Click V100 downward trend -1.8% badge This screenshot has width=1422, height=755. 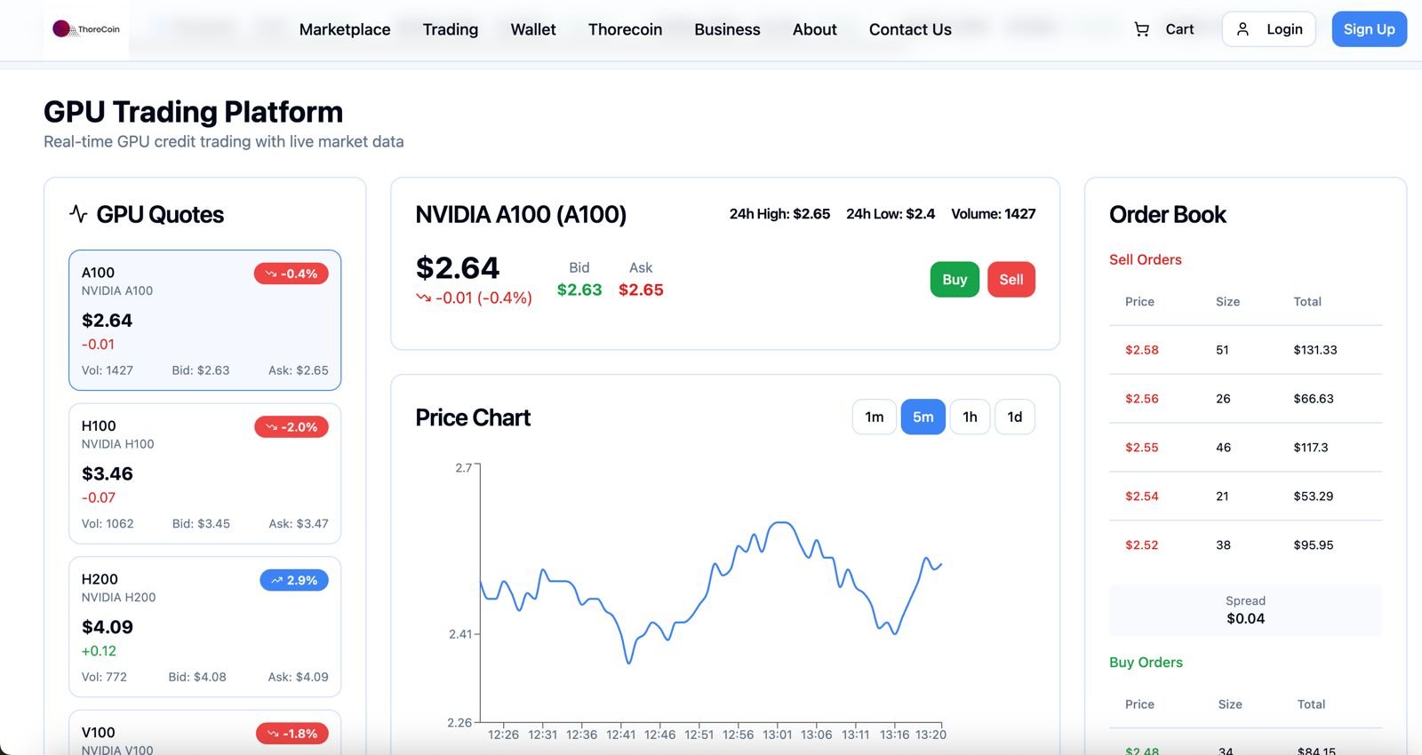[x=292, y=734]
